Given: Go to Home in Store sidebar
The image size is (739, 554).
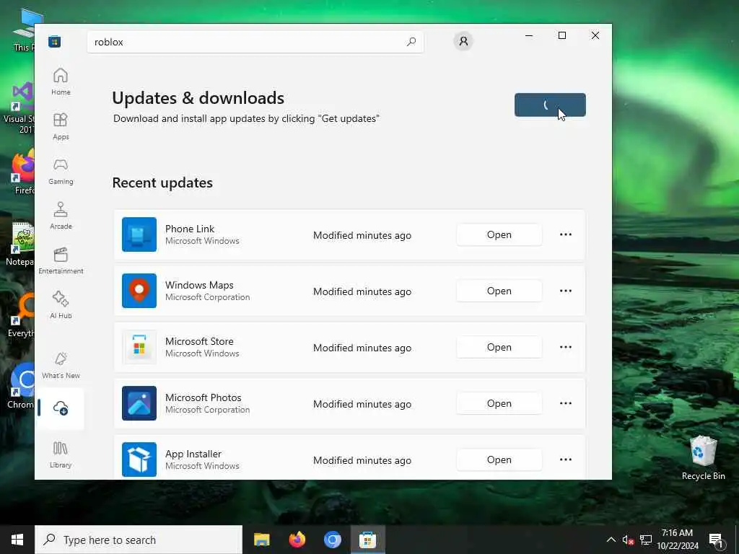Looking at the screenshot, I should 61,82.
